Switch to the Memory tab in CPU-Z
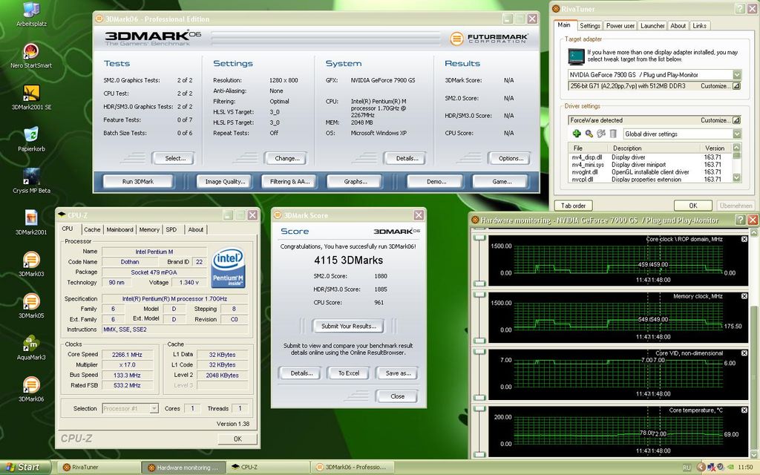The height and width of the screenshot is (475, 760). [x=149, y=230]
